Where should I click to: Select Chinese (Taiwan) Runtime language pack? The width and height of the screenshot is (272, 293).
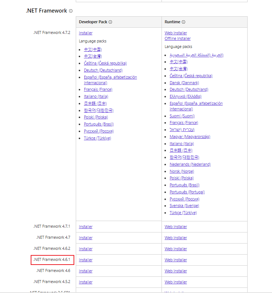click(x=178, y=69)
